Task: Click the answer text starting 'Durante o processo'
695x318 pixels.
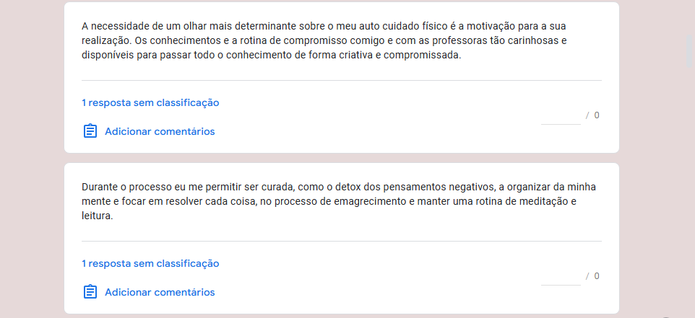Action: point(339,201)
